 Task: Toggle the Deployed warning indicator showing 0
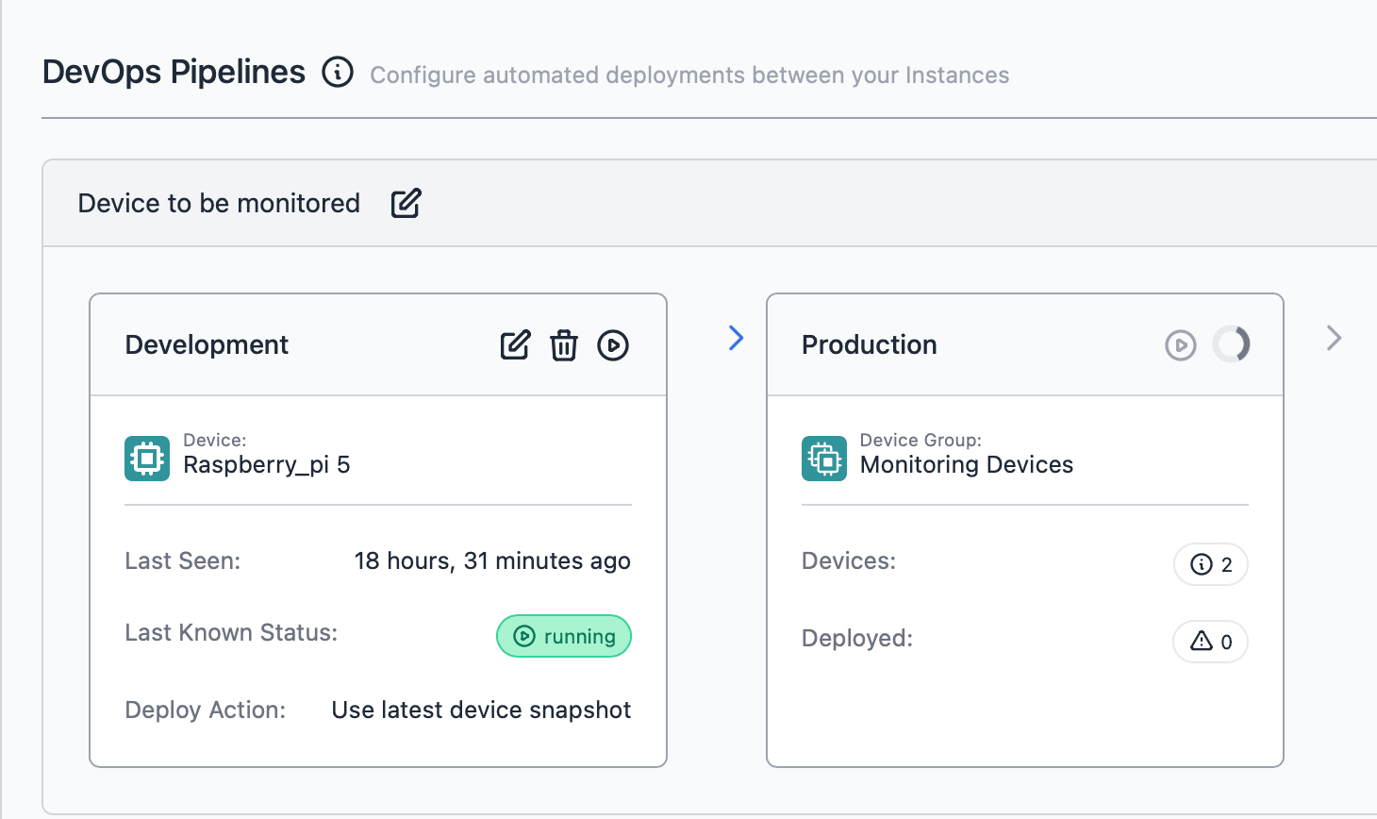[x=1210, y=642]
